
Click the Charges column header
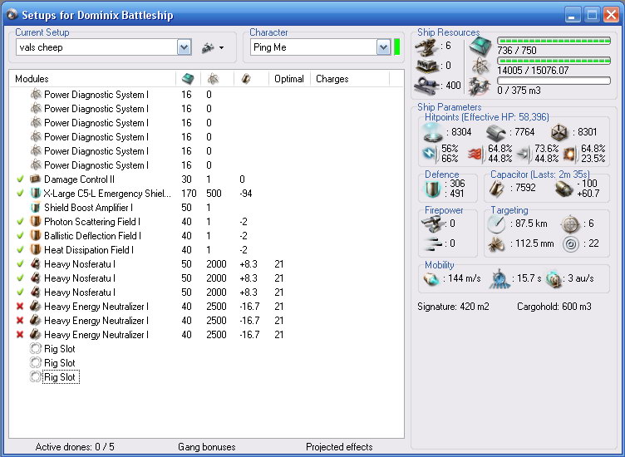[332, 79]
